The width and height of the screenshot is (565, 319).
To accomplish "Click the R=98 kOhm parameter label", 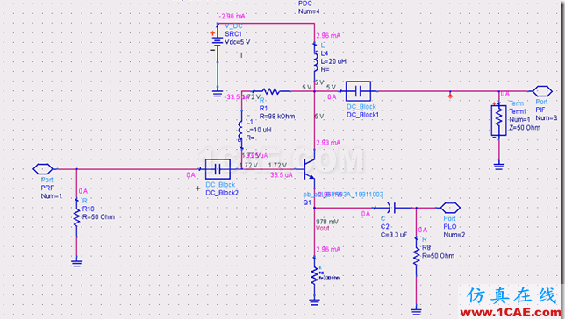I will pos(277,117).
